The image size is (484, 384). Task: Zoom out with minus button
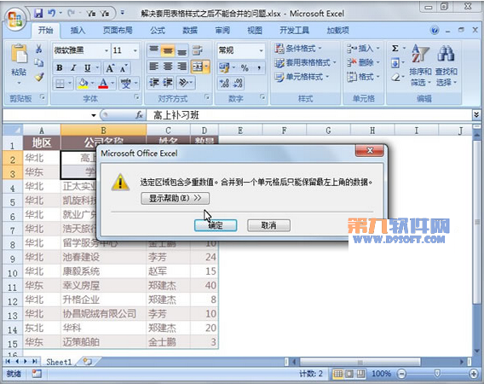tap(401, 374)
